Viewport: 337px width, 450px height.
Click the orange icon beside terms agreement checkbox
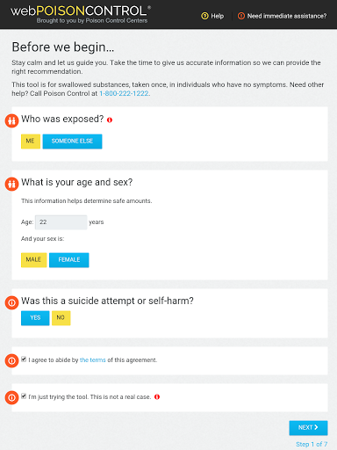point(11,360)
